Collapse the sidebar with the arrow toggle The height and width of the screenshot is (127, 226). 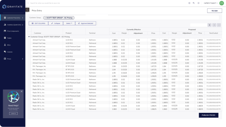pyautogui.click(x=27, y=10)
